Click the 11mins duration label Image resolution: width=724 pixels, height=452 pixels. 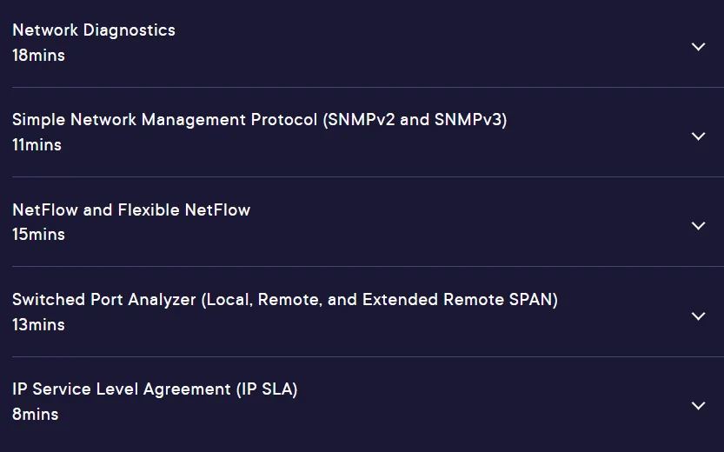(x=37, y=145)
